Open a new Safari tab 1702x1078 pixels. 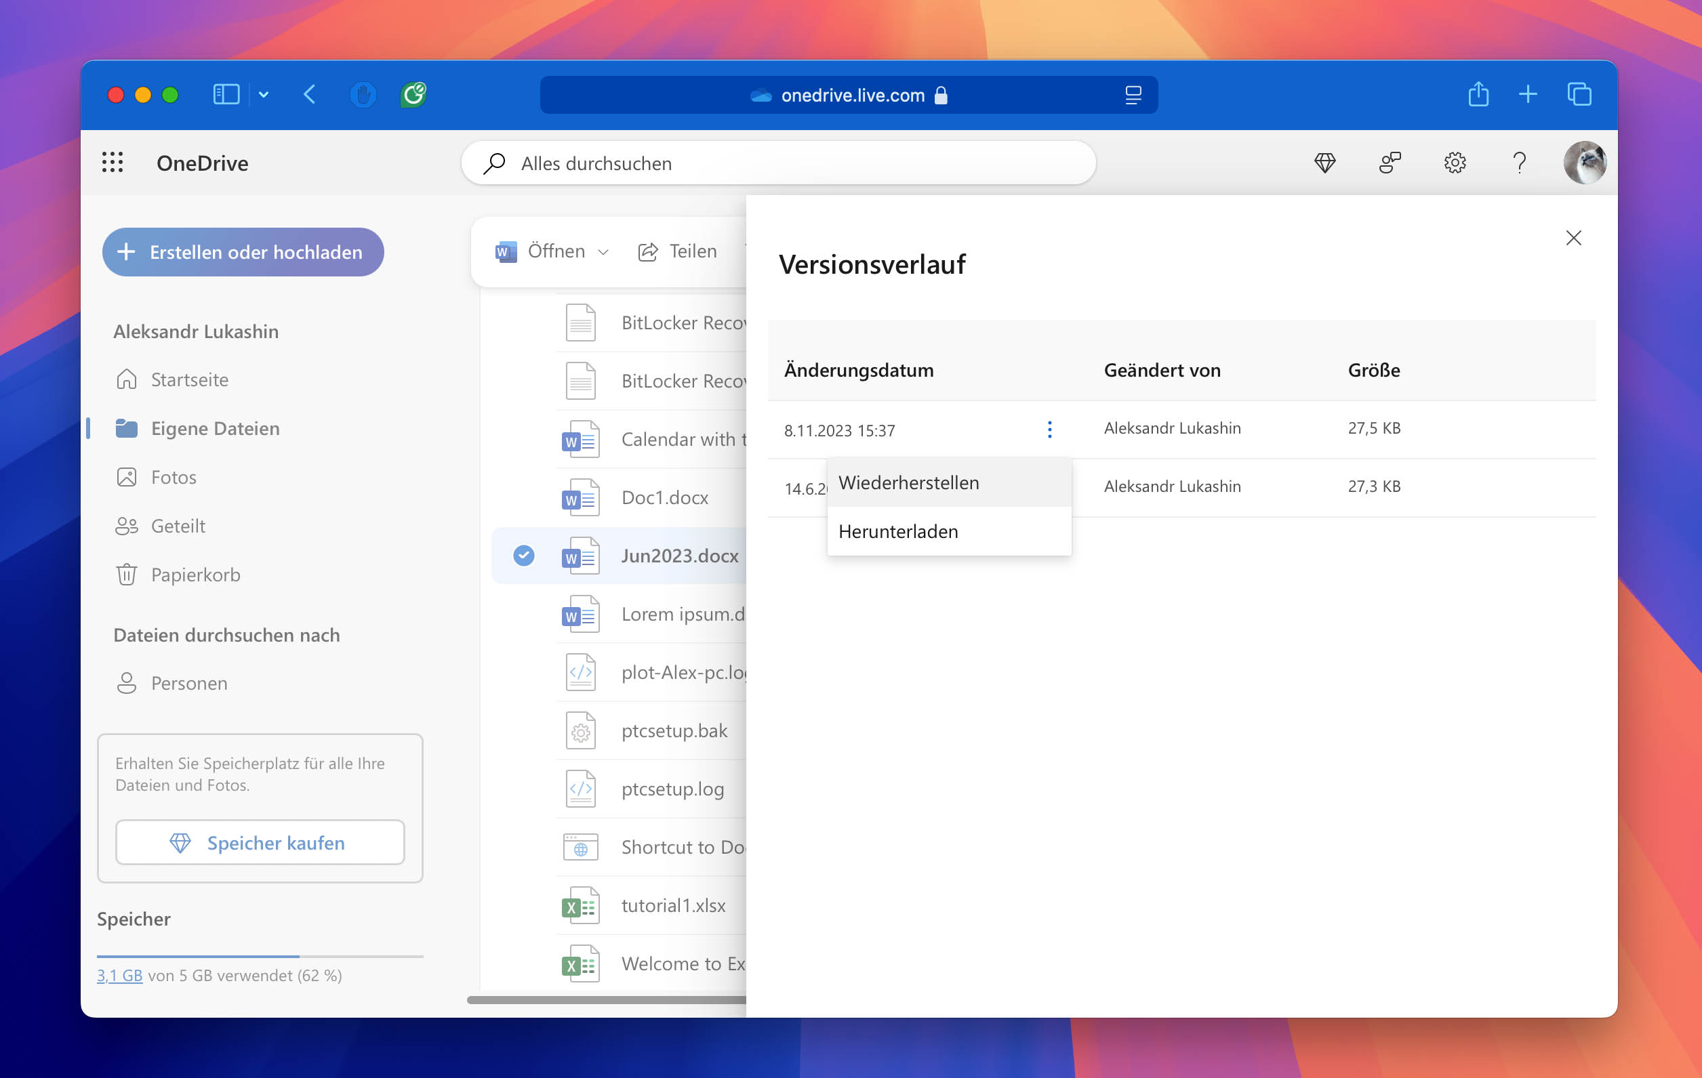[x=1527, y=94]
